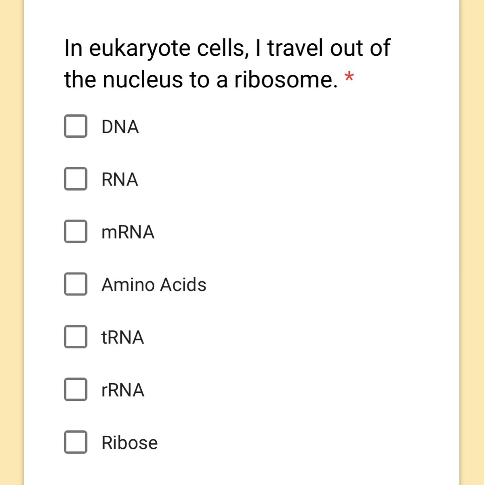This screenshot has height=485, width=484.
Task: Toggle the tRNA checkbox
Action: [76, 337]
